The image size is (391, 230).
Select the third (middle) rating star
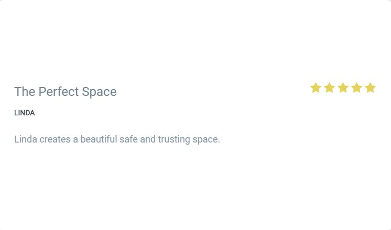tap(343, 88)
